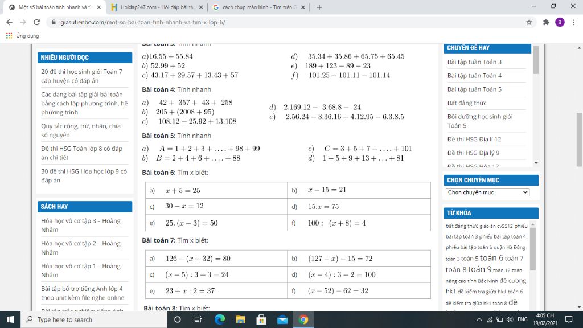Show hidden system tray icons
This screenshot has height=328, width=583.
click(479, 319)
